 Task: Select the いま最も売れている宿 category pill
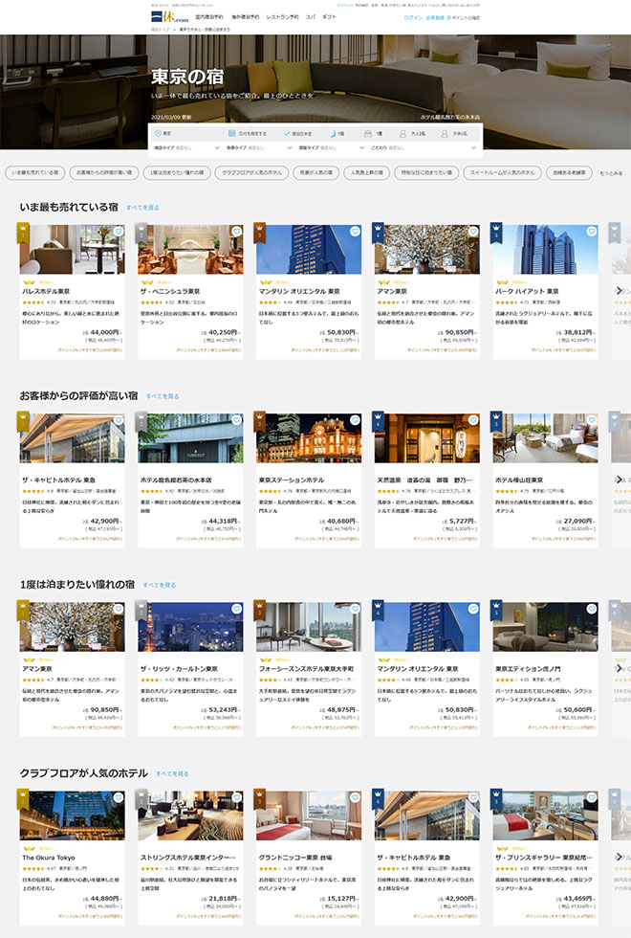click(35, 173)
